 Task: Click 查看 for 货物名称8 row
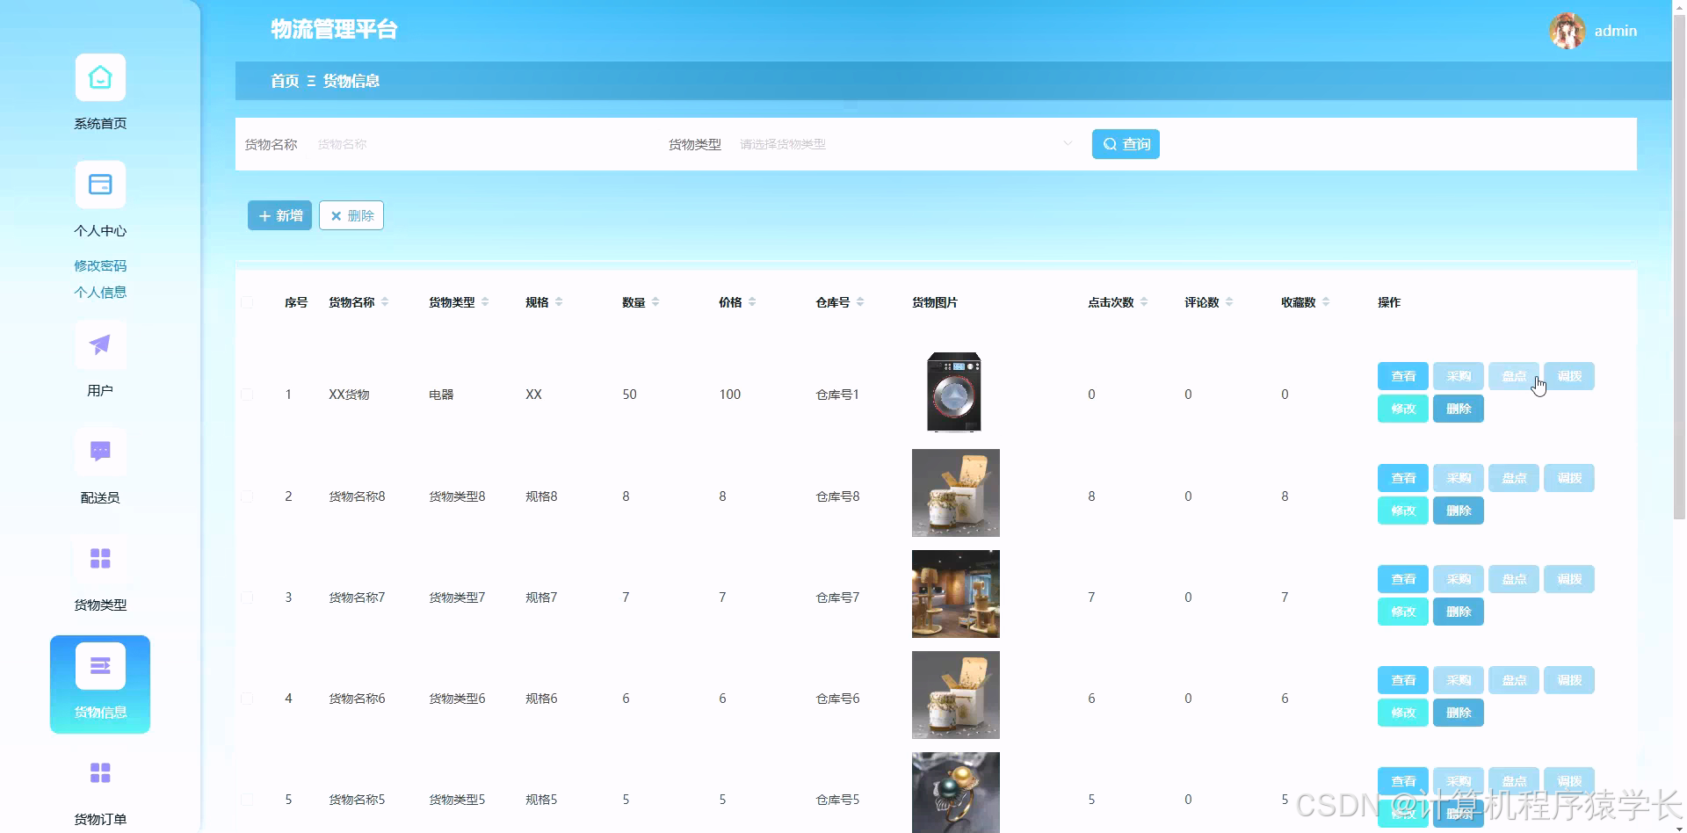click(1403, 478)
